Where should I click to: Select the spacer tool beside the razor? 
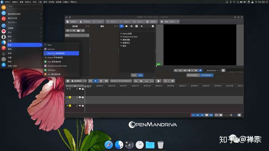coord(106,81)
